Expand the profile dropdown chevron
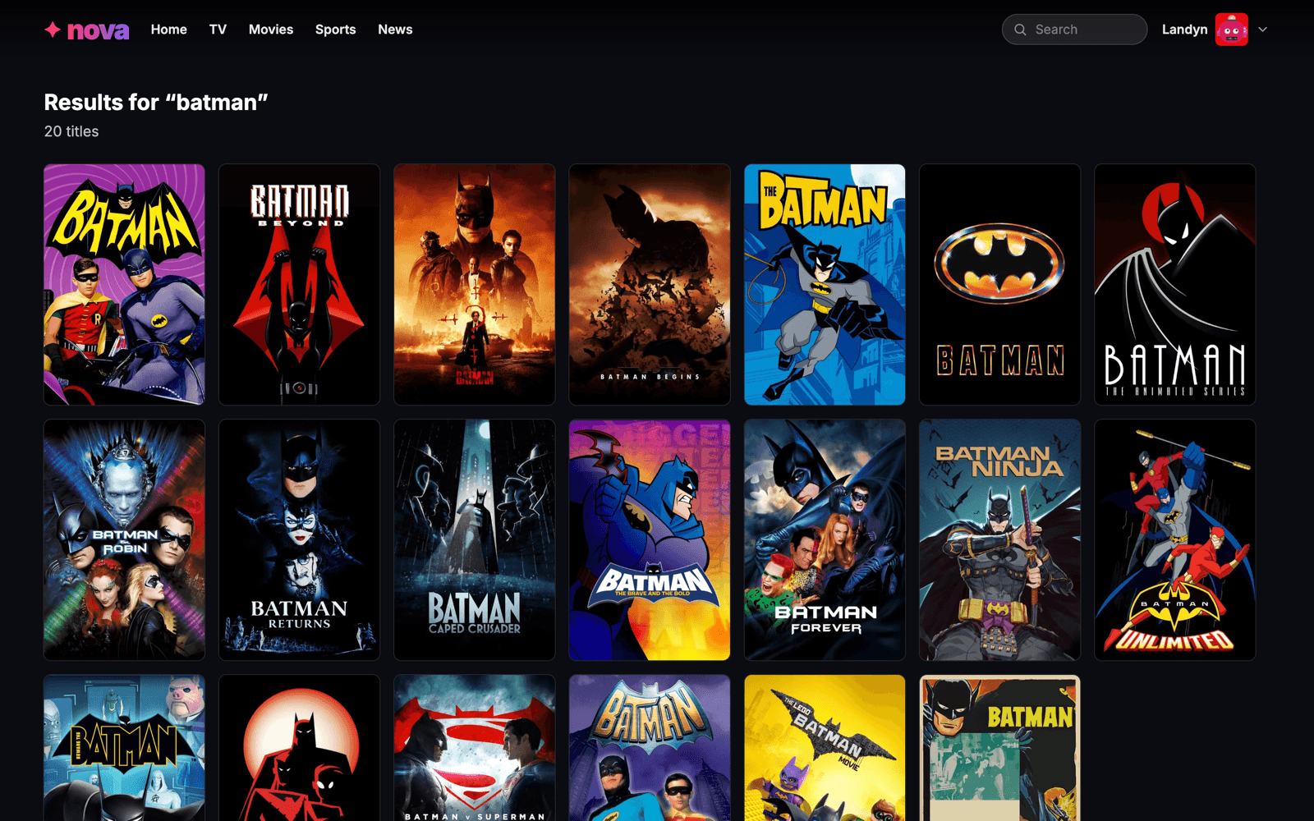 pyautogui.click(x=1263, y=30)
